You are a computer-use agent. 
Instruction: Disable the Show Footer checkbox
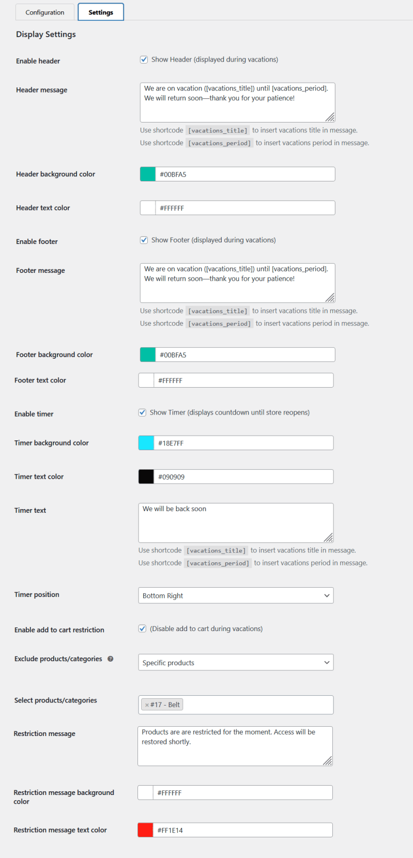144,240
